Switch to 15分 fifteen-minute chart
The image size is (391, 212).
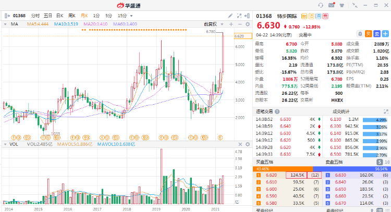[x=122, y=16]
